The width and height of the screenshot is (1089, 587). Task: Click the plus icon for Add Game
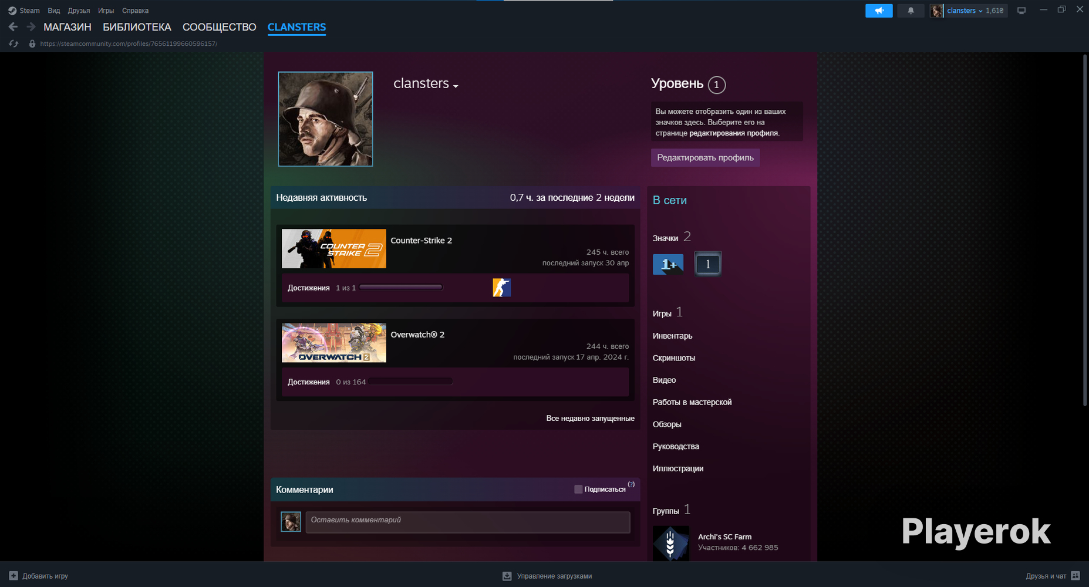[14, 576]
